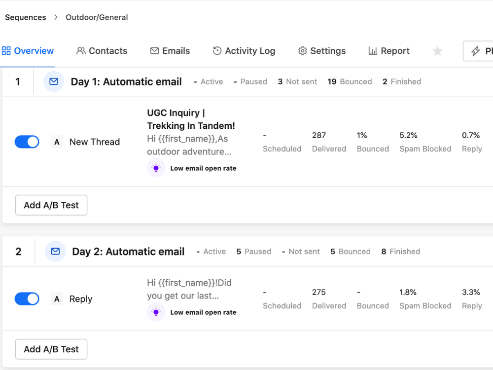The image size is (493, 370).
Task: View the Activity Log tab
Action: point(244,51)
